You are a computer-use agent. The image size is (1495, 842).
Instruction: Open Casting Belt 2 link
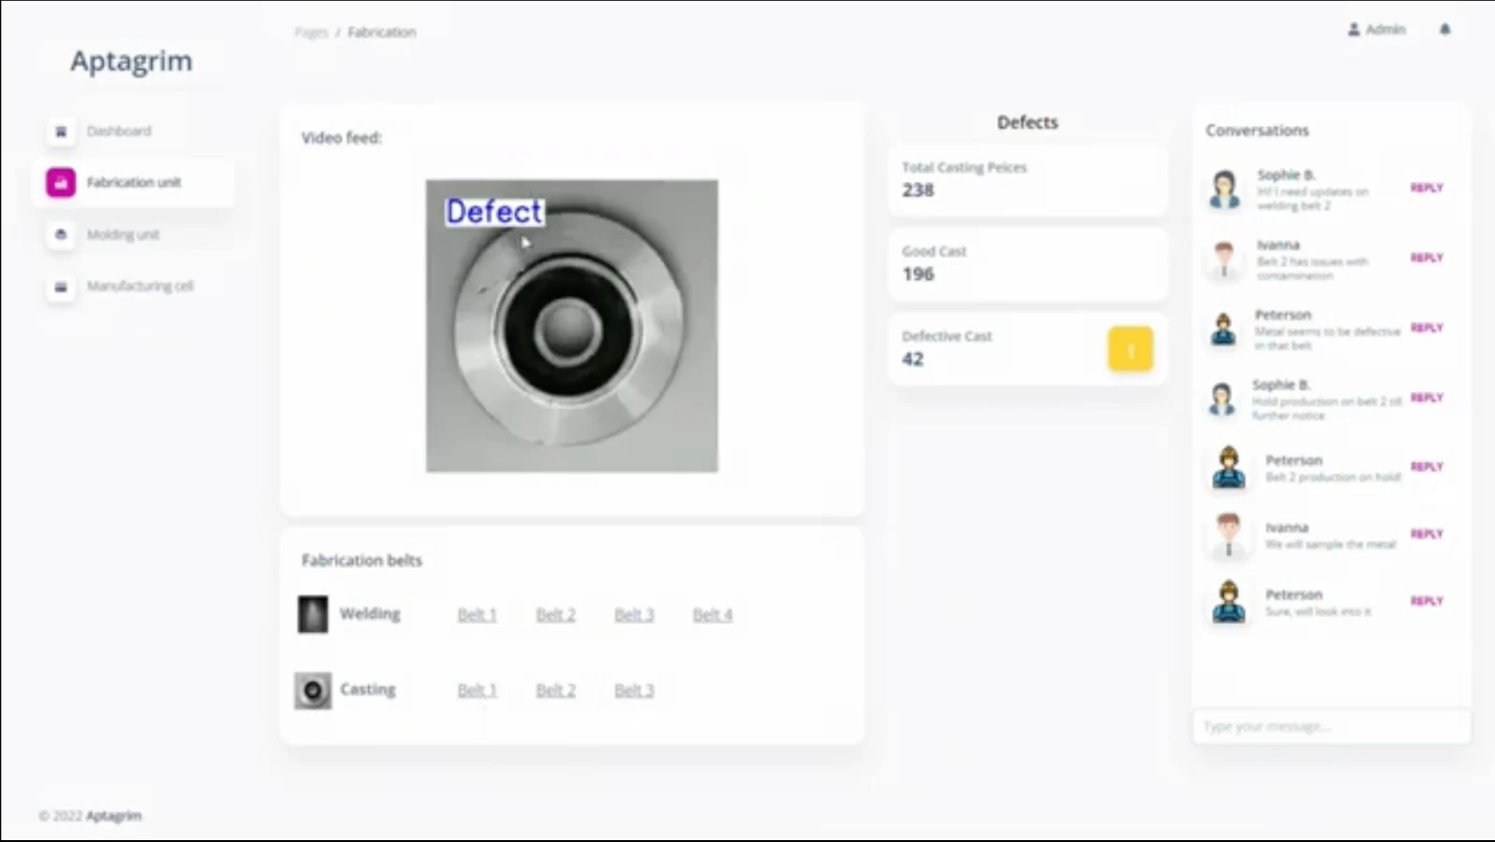click(x=555, y=690)
